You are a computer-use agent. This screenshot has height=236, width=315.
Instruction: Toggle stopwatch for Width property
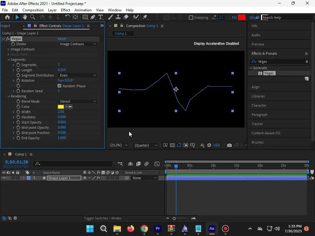click(x=18, y=112)
